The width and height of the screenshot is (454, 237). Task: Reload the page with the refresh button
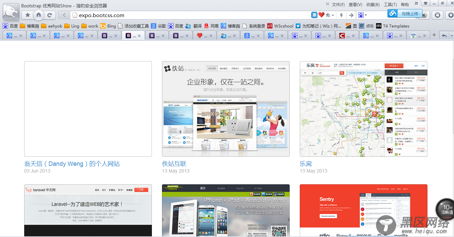tap(50, 15)
